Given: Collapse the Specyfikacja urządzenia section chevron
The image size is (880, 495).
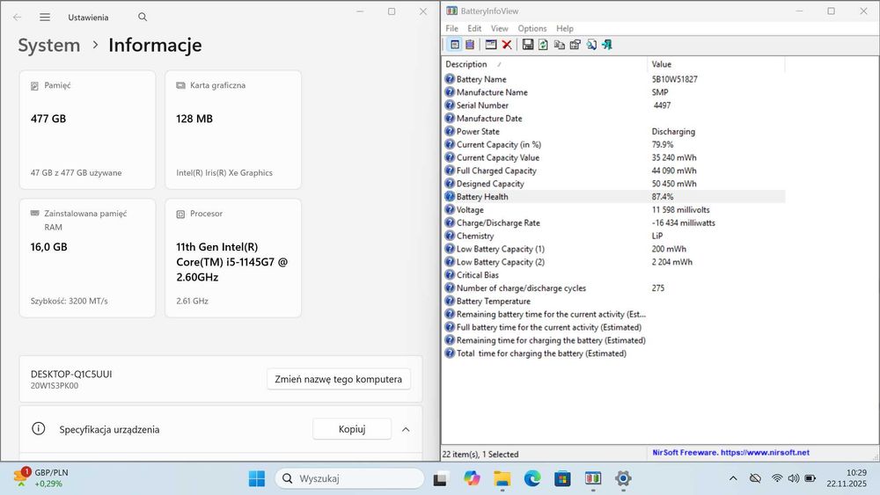Looking at the screenshot, I should [x=406, y=429].
